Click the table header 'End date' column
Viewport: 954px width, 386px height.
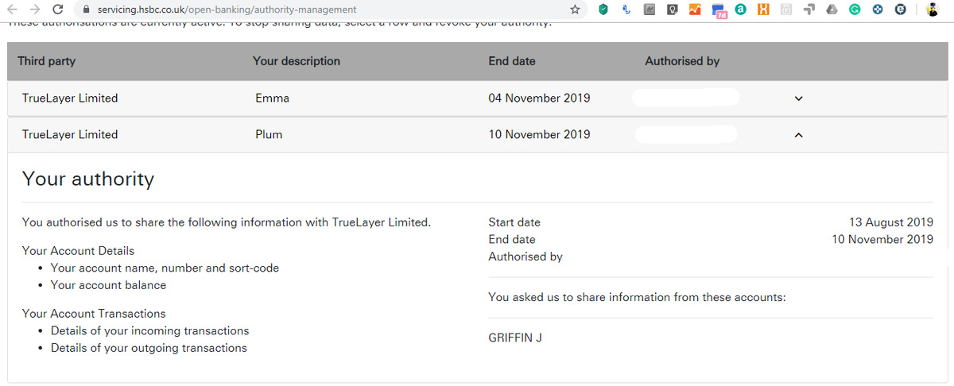tap(512, 60)
